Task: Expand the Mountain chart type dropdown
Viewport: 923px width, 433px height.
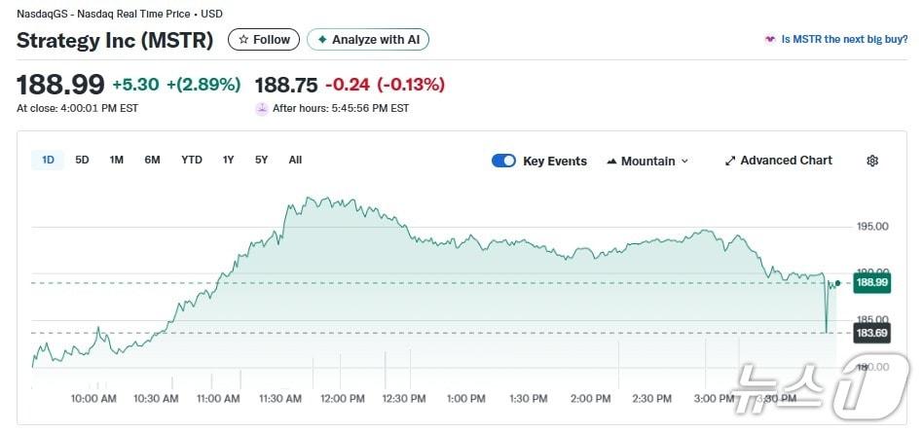Action: point(684,162)
